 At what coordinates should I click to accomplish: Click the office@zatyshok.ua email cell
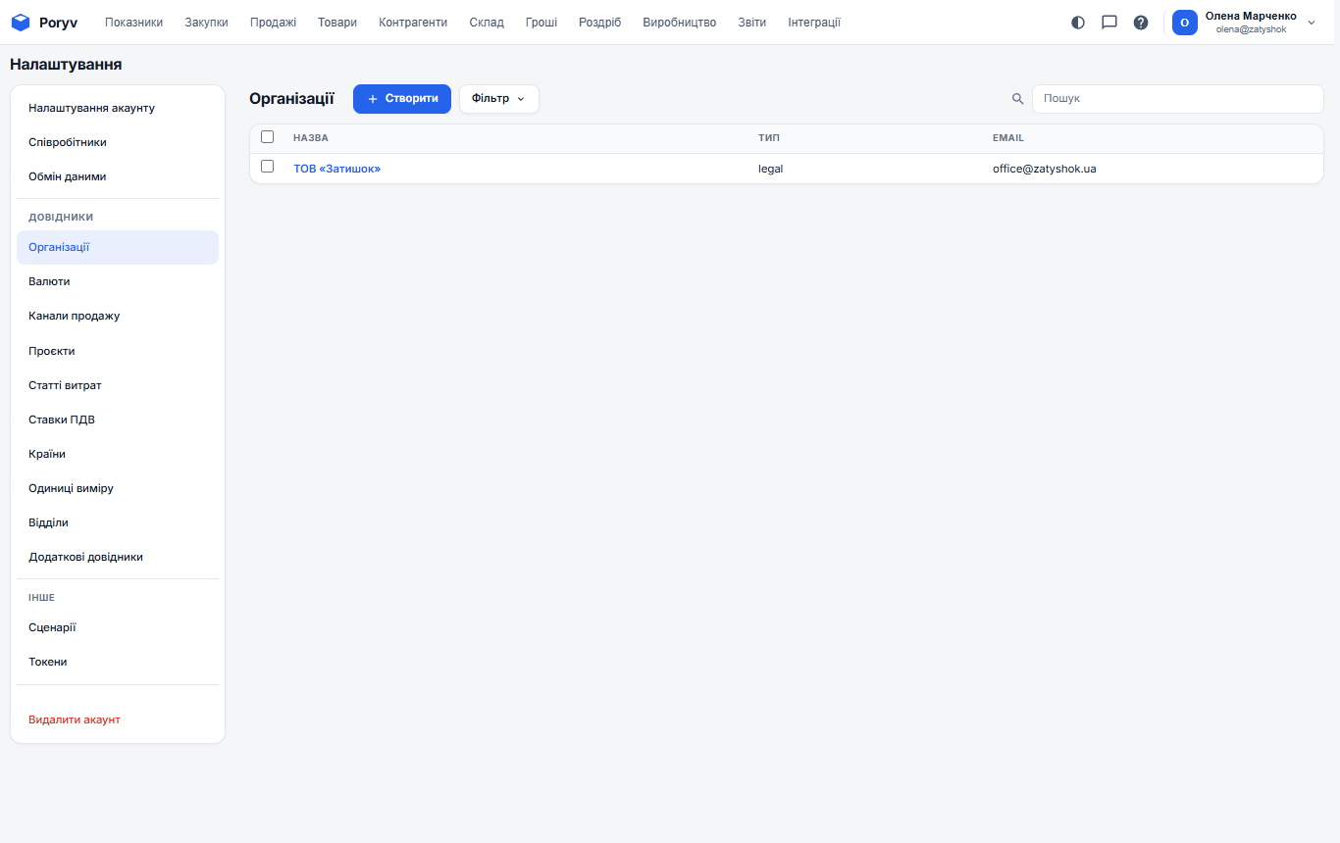(1045, 169)
